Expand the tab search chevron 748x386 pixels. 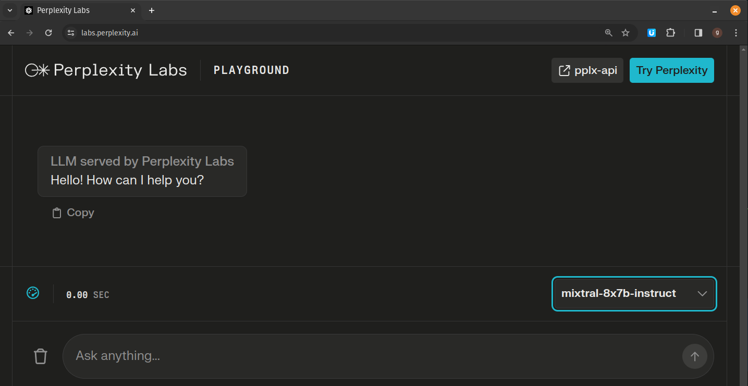(x=9, y=10)
